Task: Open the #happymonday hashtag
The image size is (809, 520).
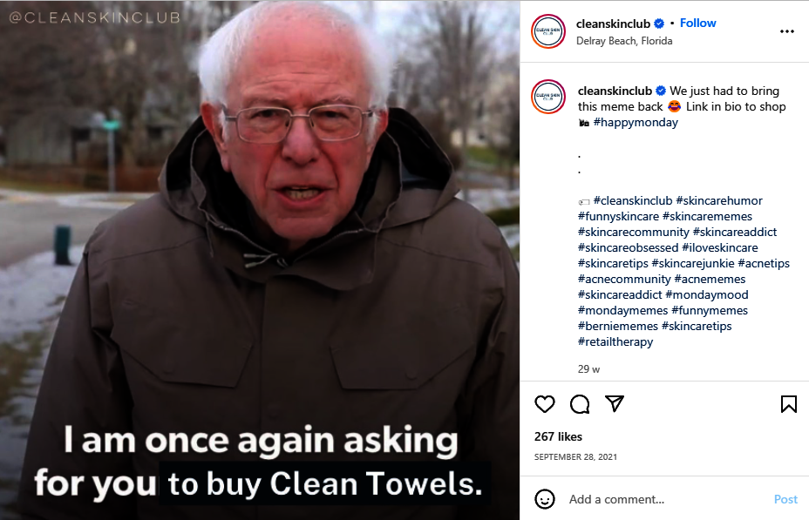Action: (x=636, y=123)
